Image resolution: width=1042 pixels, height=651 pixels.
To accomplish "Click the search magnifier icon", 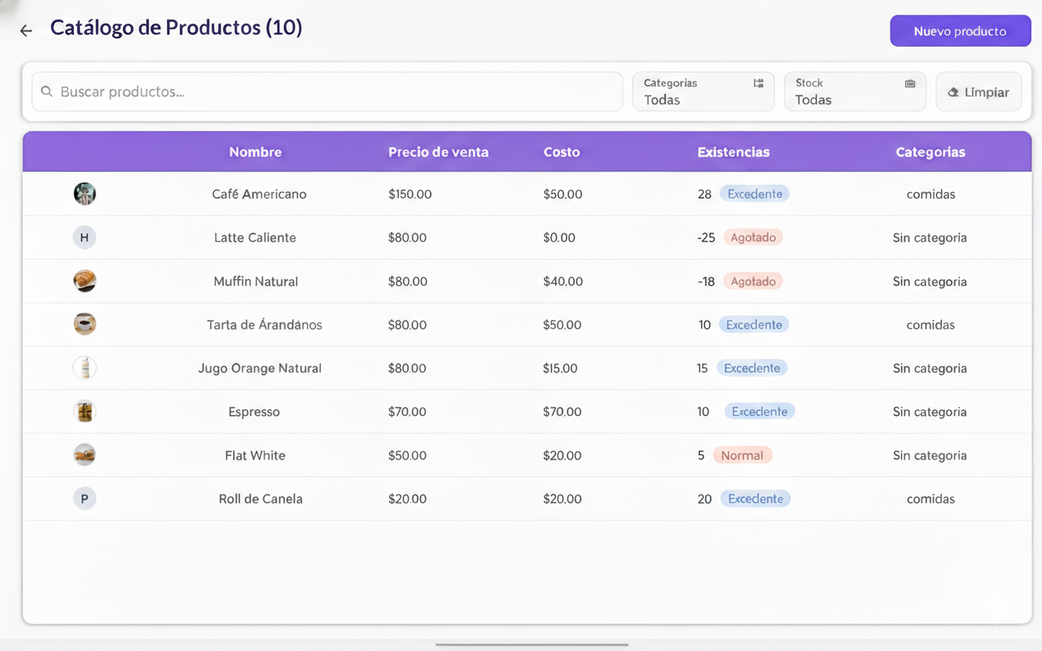I will click(47, 92).
